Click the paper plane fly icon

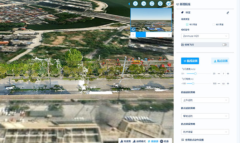pos(168,4)
